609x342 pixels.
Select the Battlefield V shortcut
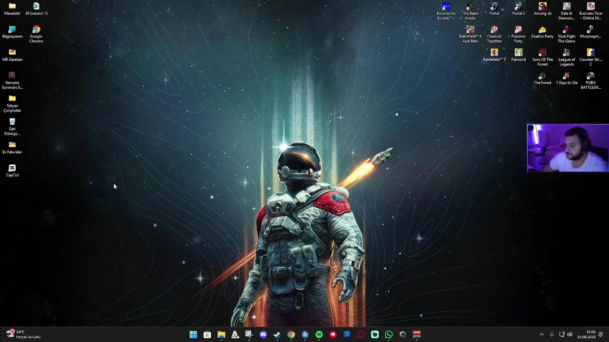tap(494, 55)
